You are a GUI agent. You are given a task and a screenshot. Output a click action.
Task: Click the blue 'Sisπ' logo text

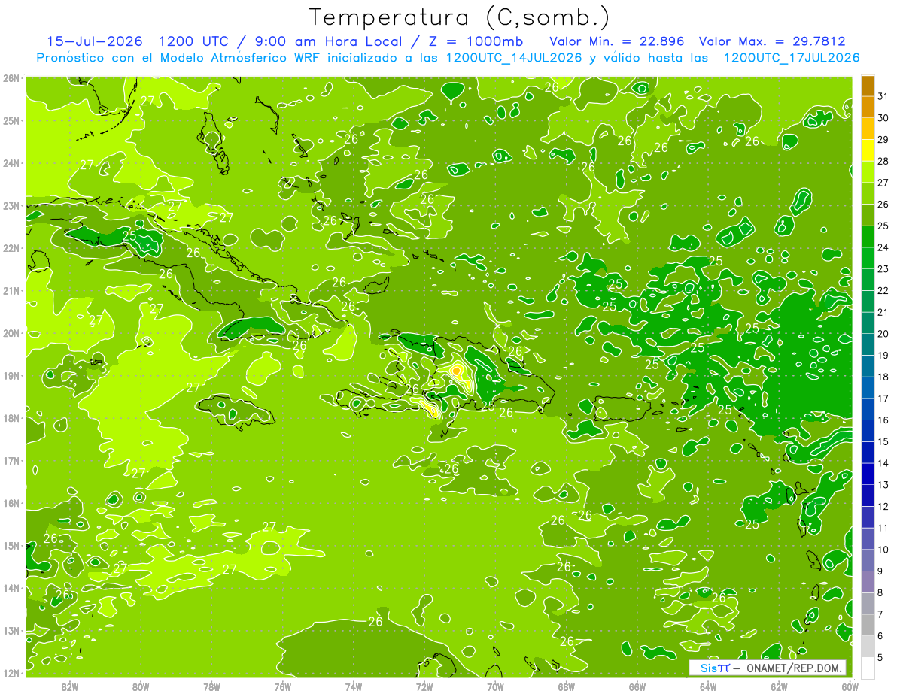coord(714,668)
